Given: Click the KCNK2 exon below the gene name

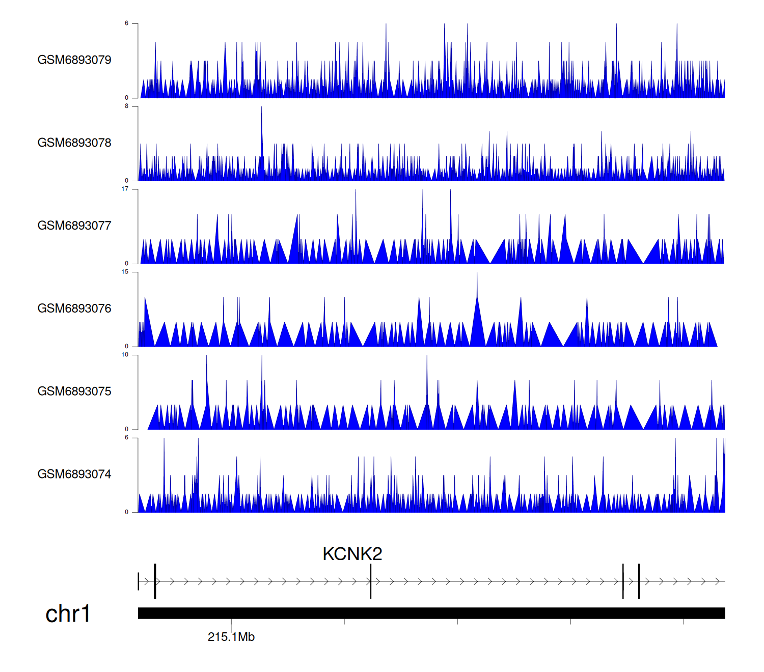Looking at the screenshot, I should click(x=371, y=581).
